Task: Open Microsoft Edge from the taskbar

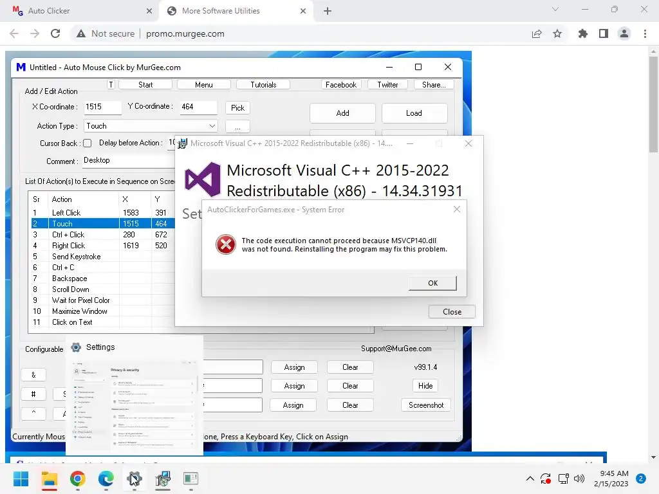Action: pyautogui.click(x=106, y=479)
